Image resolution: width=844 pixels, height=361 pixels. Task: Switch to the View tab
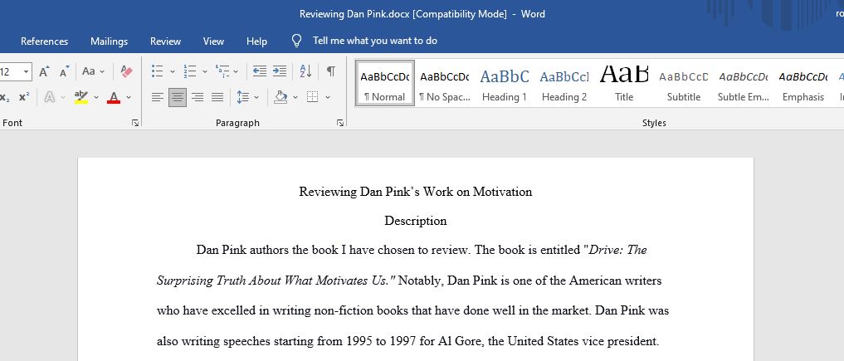pyautogui.click(x=213, y=41)
